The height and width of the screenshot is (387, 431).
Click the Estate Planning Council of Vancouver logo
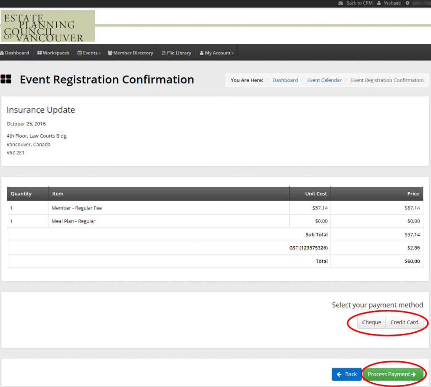tap(48, 26)
